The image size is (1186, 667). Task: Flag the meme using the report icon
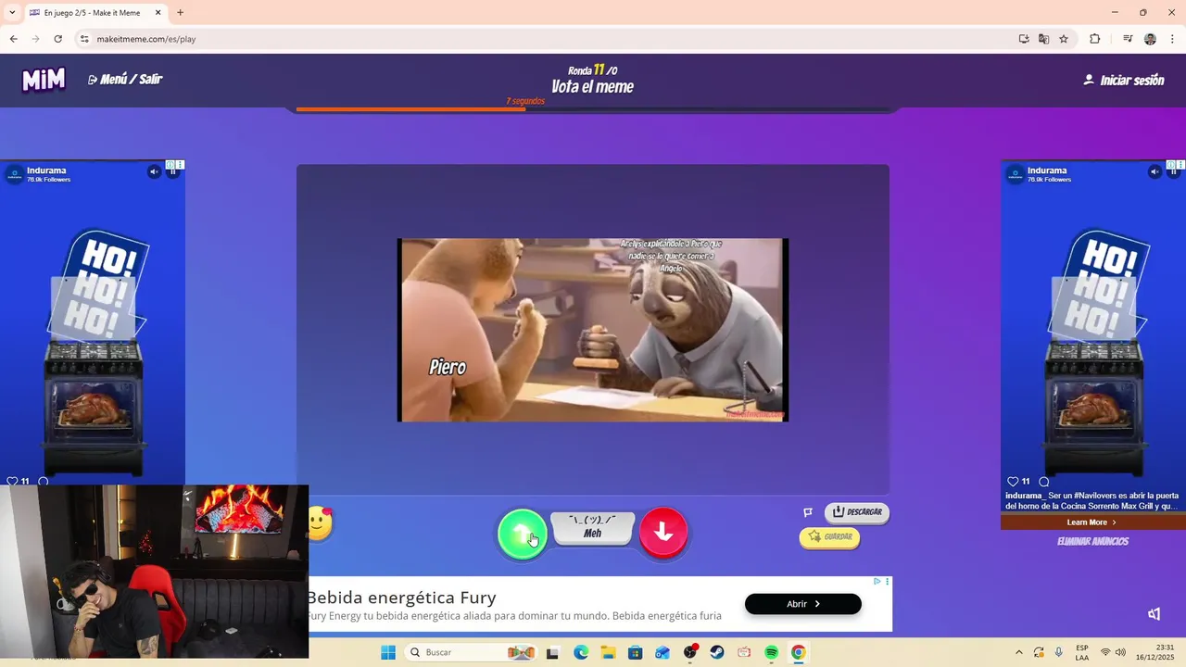click(x=808, y=512)
